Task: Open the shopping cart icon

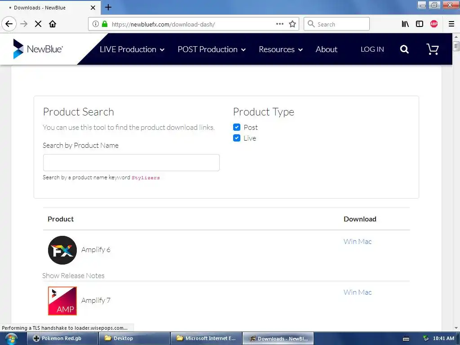Action: pos(433,49)
